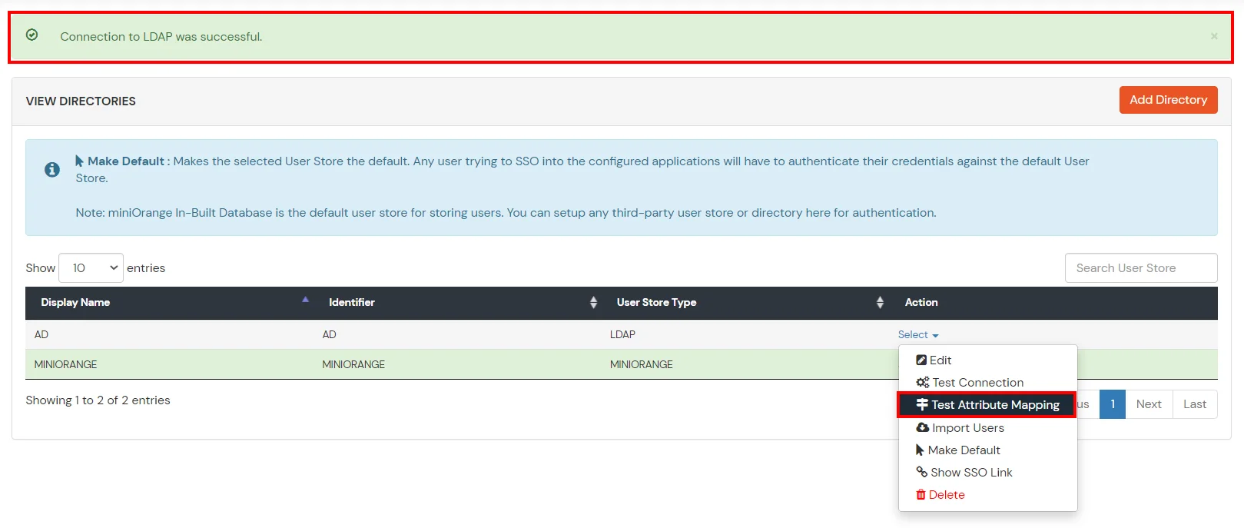Viewport: 1244px width, 528px height.
Task: Open the Select action dropdown for AD
Action: tap(918, 334)
